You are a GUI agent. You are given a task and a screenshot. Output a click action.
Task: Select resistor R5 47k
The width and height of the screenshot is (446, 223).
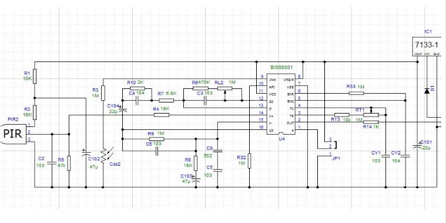click(x=69, y=163)
